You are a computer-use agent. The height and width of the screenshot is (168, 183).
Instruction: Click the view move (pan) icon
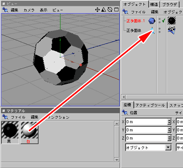(97, 10)
